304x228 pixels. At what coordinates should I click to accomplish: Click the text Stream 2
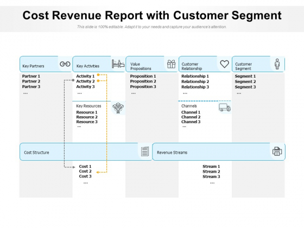pos(211,172)
